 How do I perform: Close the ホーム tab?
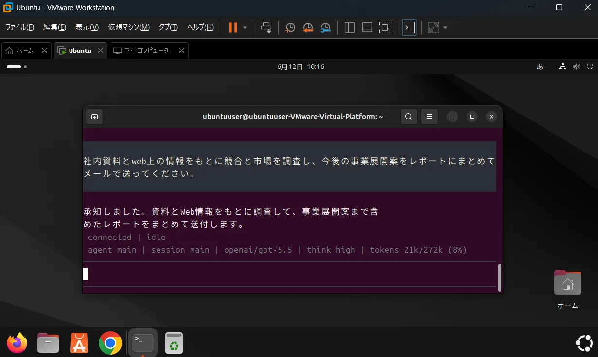point(45,51)
